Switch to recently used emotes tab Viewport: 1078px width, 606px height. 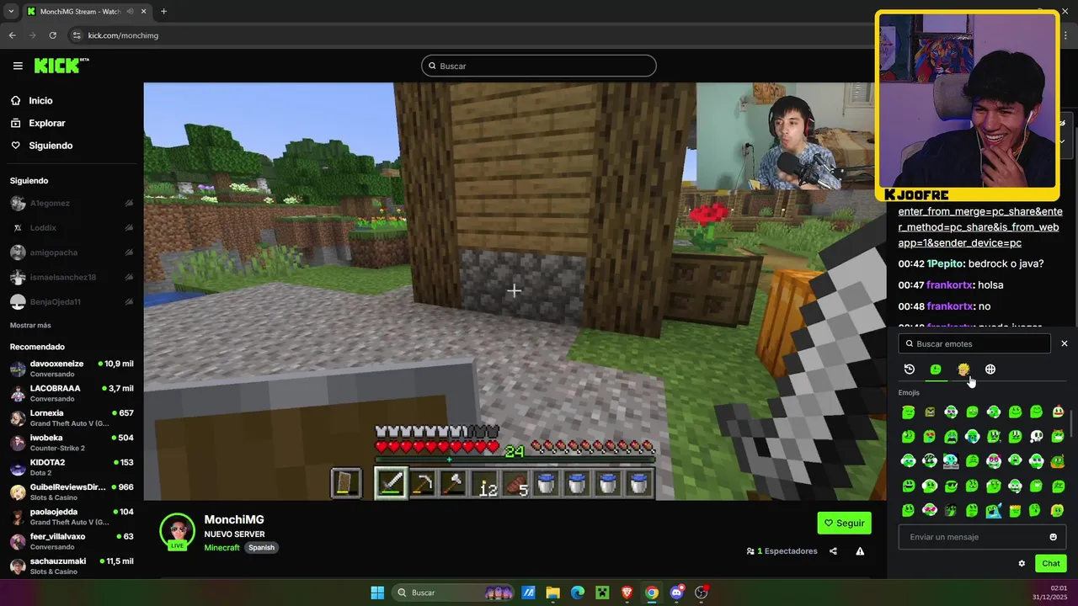[x=910, y=369]
